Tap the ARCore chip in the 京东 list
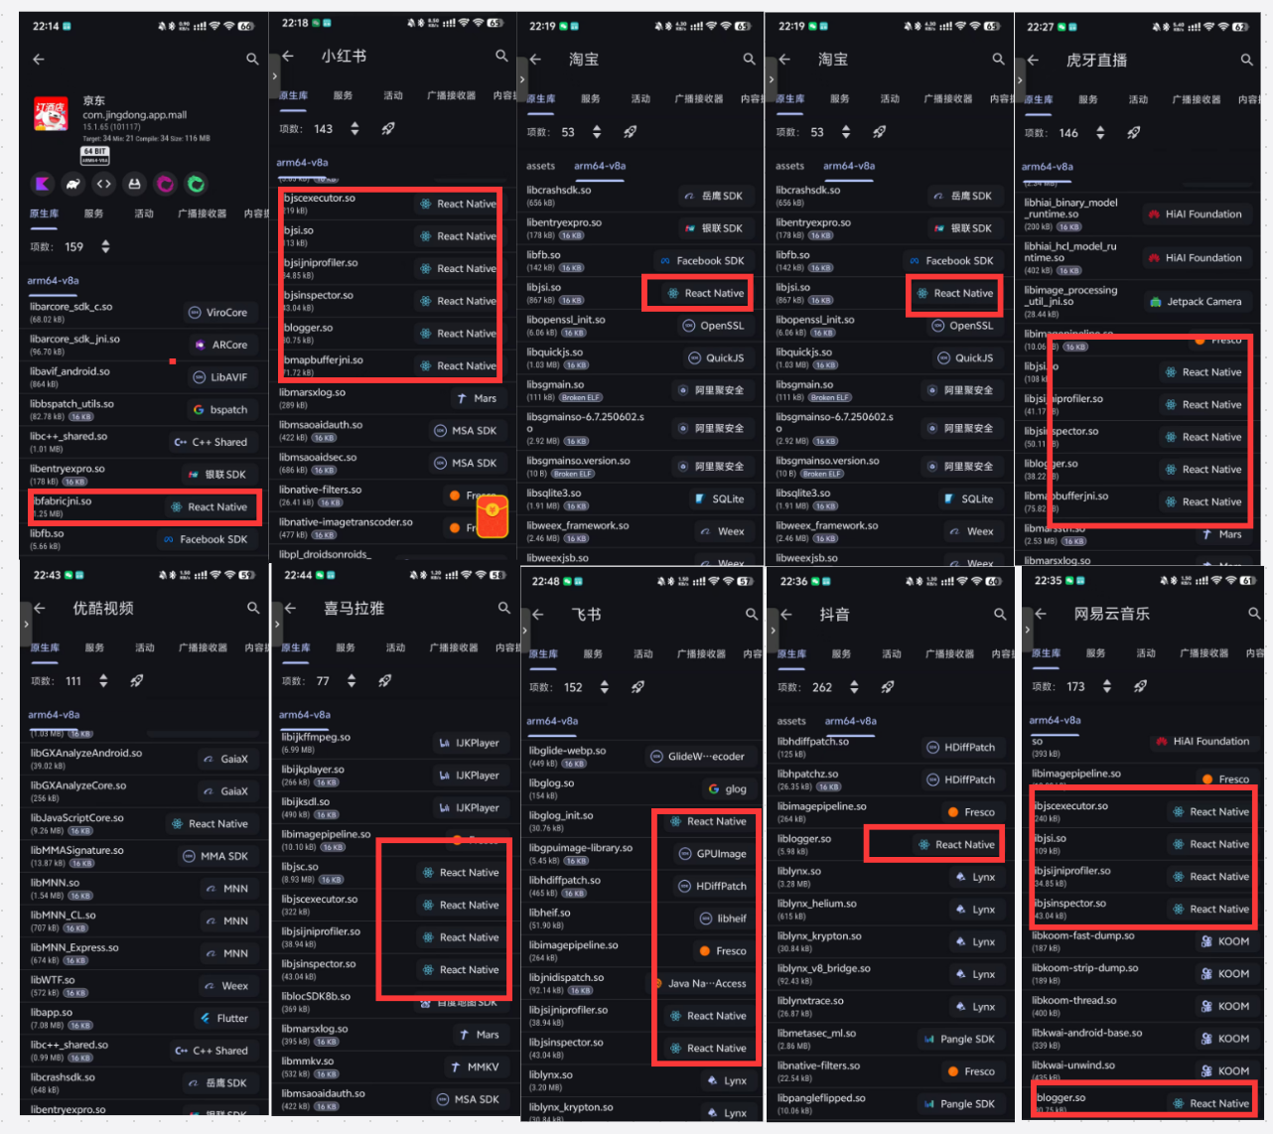This screenshot has width=1273, height=1134. click(x=221, y=345)
